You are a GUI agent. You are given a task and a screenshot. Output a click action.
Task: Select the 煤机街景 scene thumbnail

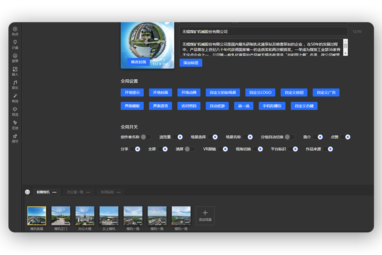tap(37, 216)
